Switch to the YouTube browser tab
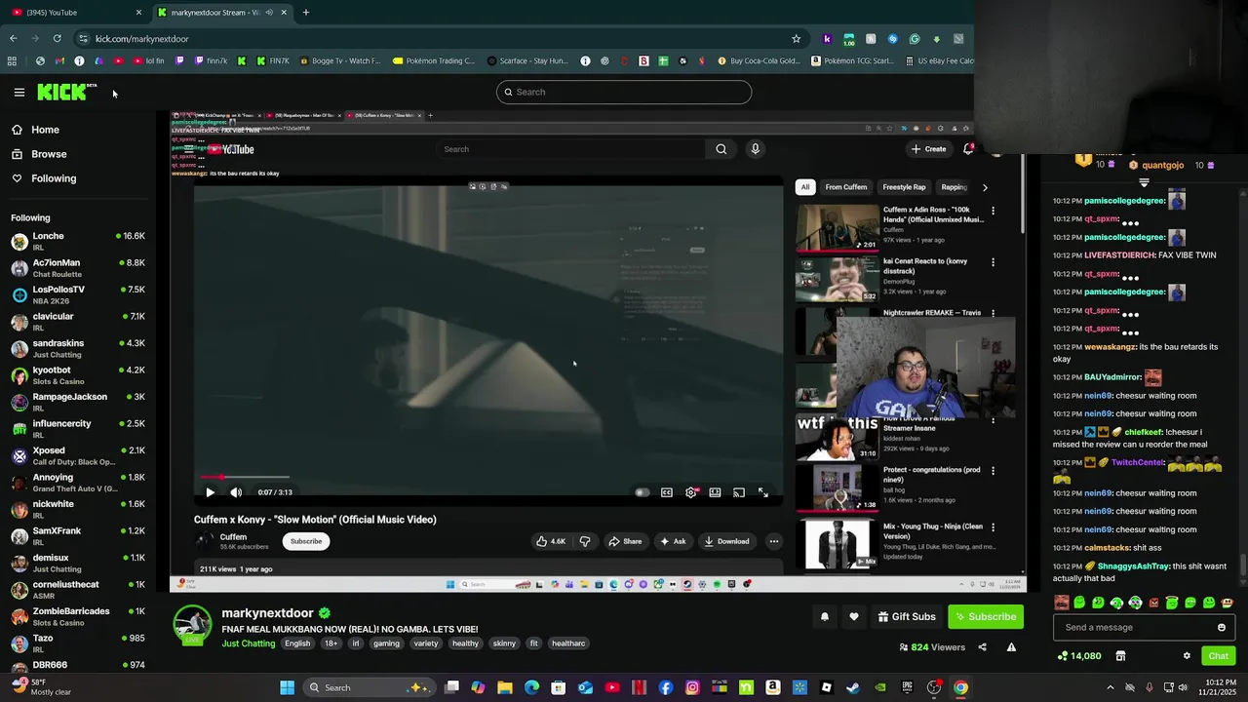Image resolution: width=1248 pixels, height=702 pixels. tap(74, 13)
